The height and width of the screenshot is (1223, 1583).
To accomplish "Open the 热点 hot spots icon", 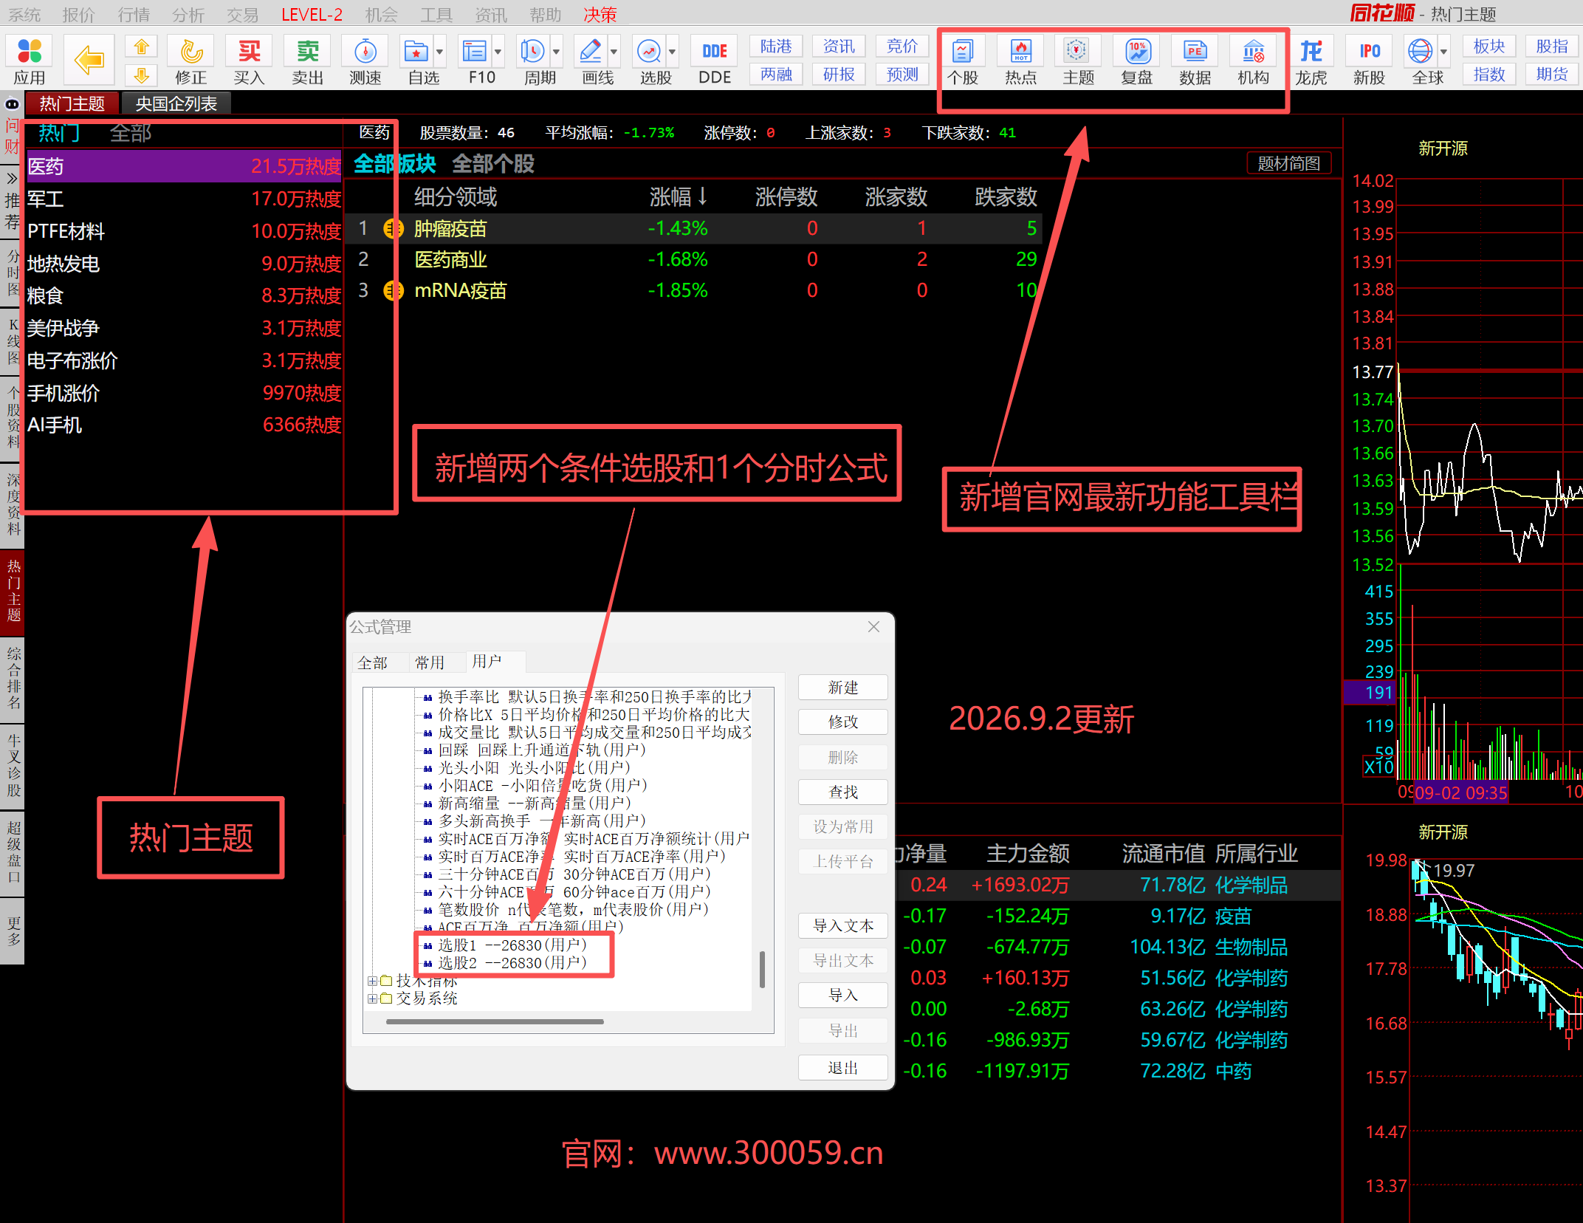I will pos(1021,60).
